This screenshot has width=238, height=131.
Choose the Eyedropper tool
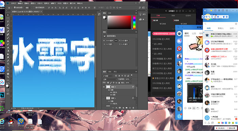pos(8,31)
